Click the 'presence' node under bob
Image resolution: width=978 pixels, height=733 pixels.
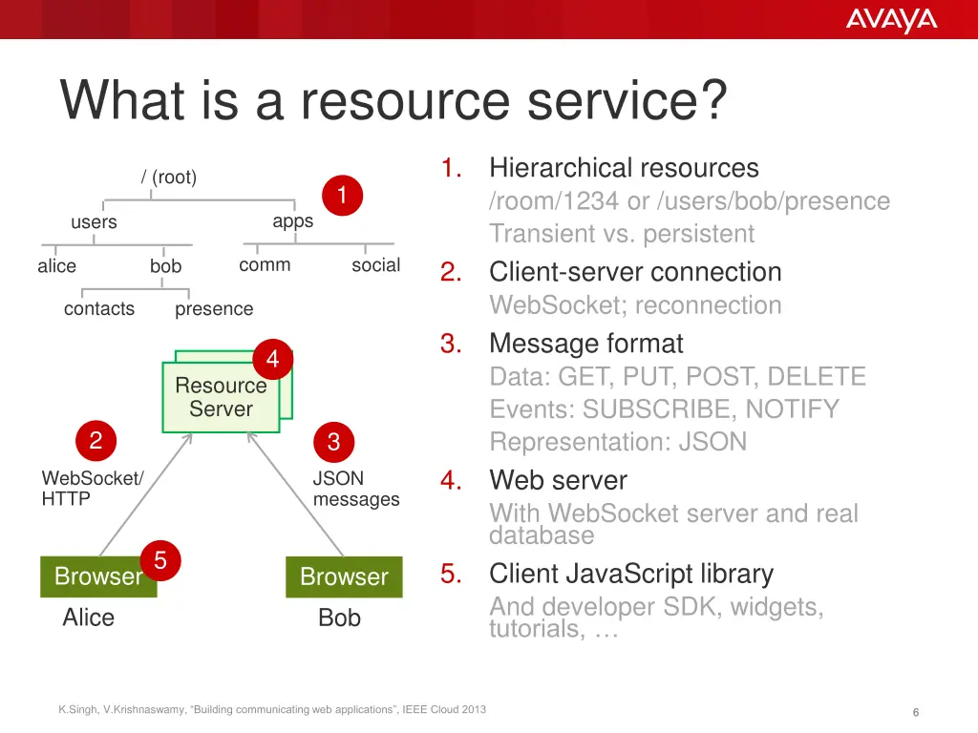(x=214, y=309)
